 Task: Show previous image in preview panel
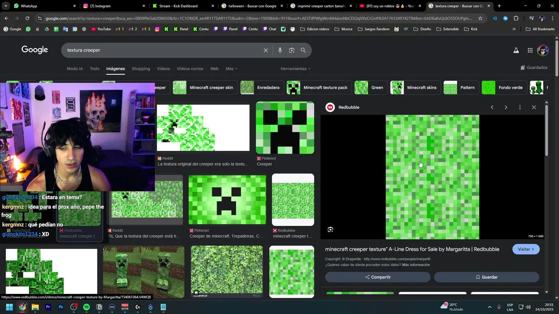coord(492,107)
